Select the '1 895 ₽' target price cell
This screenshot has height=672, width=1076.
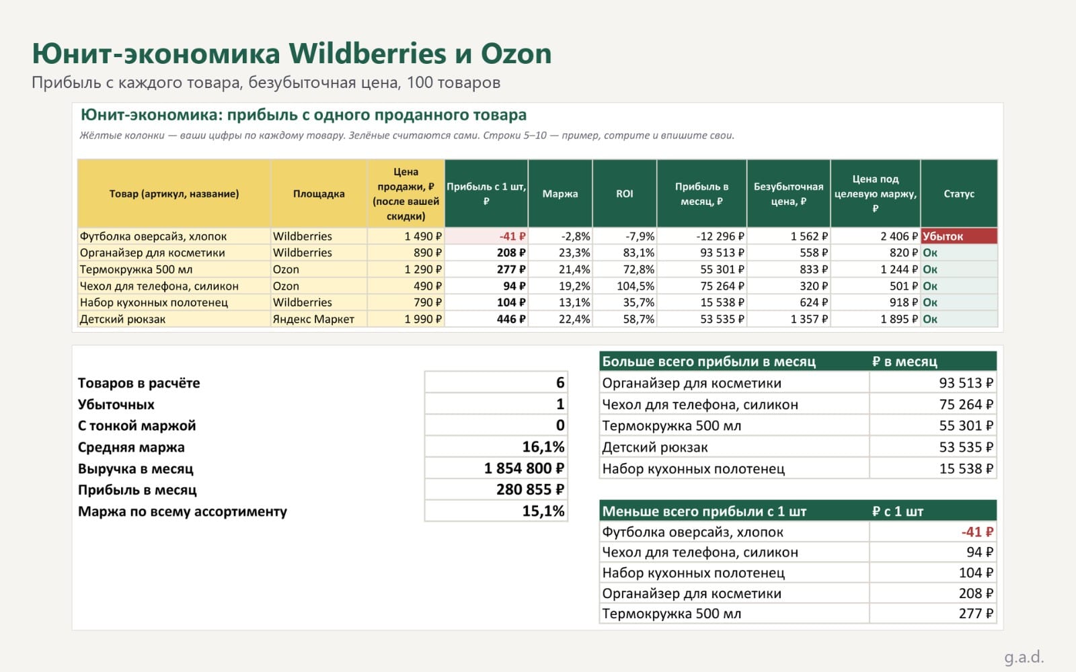876,319
